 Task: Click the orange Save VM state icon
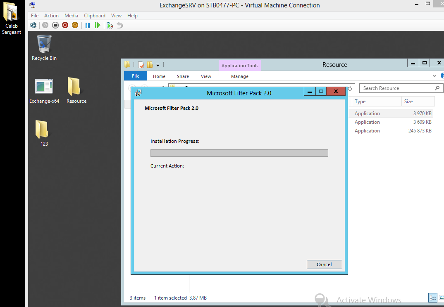pyautogui.click(x=75, y=25)
